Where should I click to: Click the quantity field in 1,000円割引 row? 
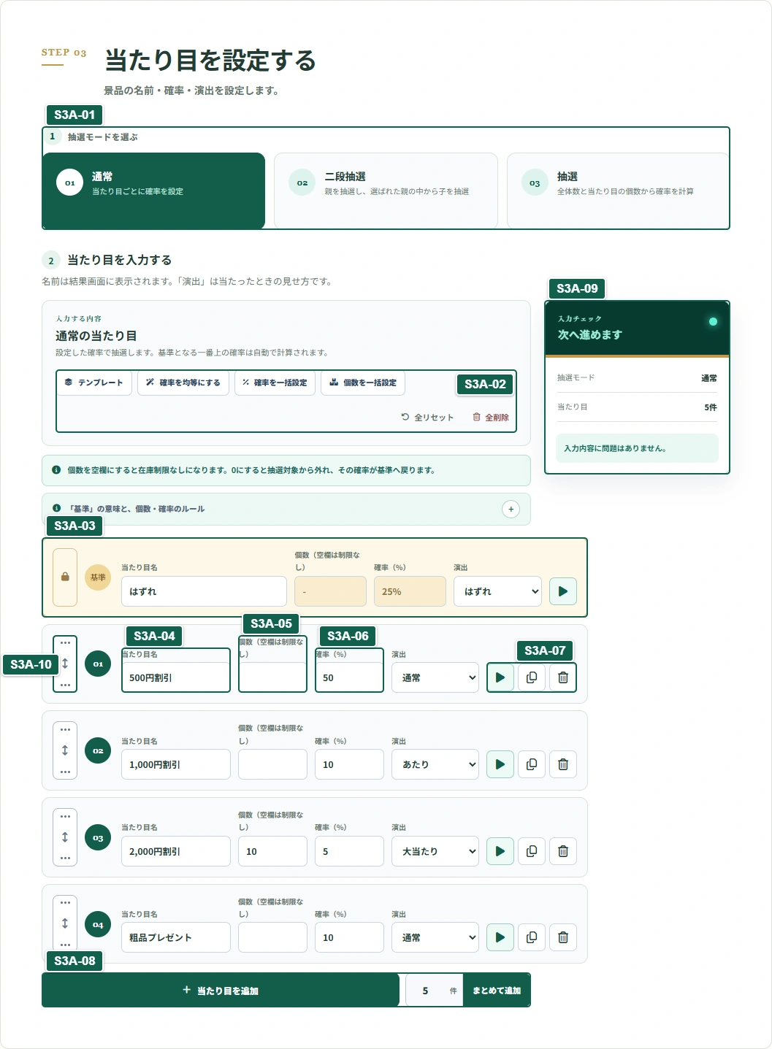point(272,764)
